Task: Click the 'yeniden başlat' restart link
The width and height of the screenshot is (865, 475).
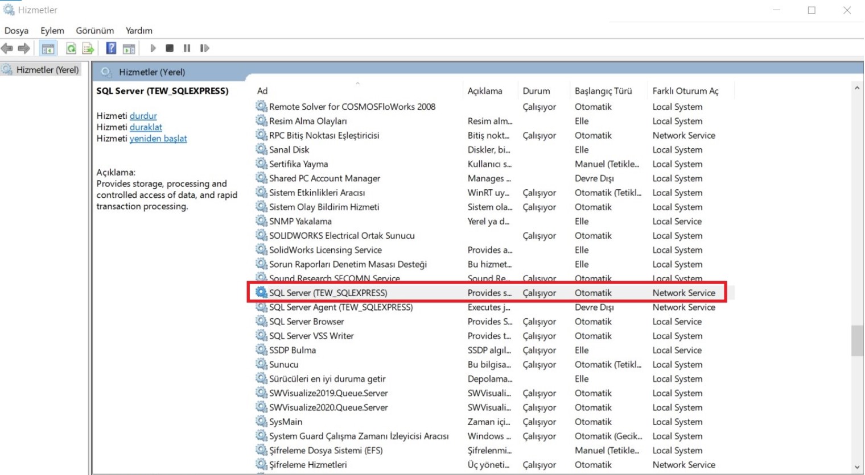Action: click(158, 139)
